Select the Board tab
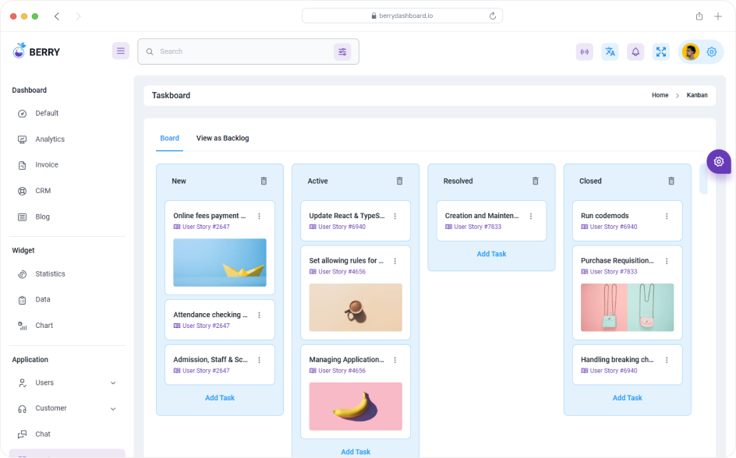 [169, 138]
